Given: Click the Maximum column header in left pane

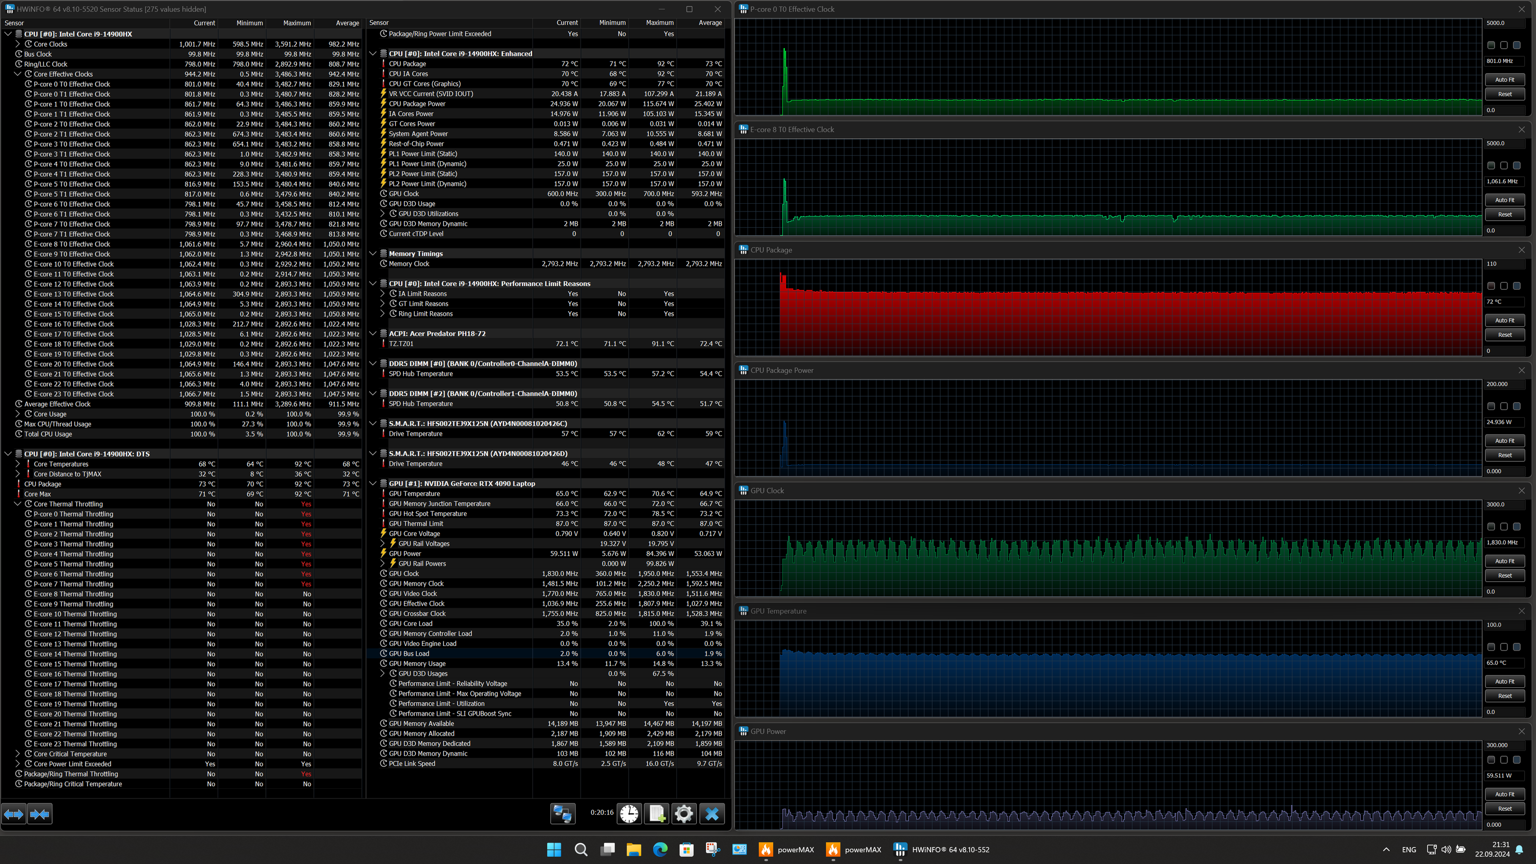Looking at the screenshot, I should coord(296,23).
